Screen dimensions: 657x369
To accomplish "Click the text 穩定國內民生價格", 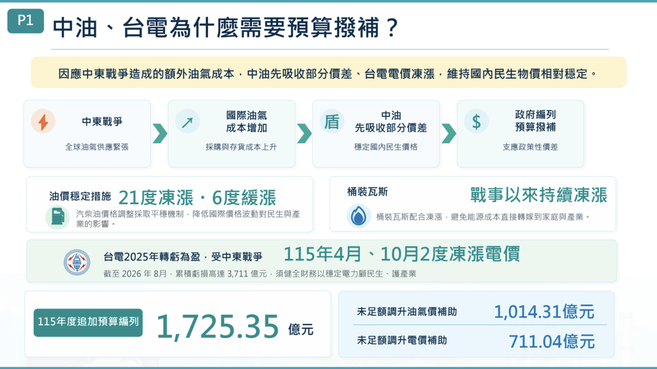I will click(x=386, y=147).
